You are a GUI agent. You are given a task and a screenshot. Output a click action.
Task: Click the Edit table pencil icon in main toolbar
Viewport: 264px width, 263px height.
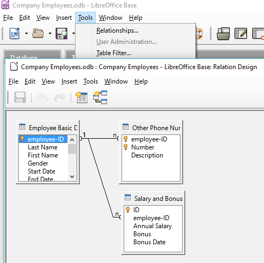pos(241,33)
